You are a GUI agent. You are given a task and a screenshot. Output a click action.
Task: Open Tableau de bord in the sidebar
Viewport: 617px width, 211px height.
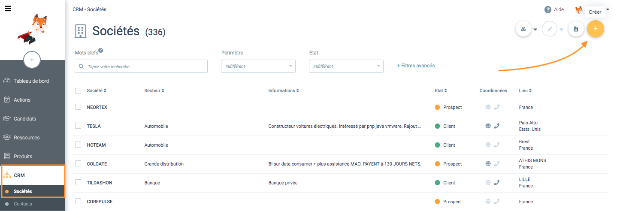(32, 81)
